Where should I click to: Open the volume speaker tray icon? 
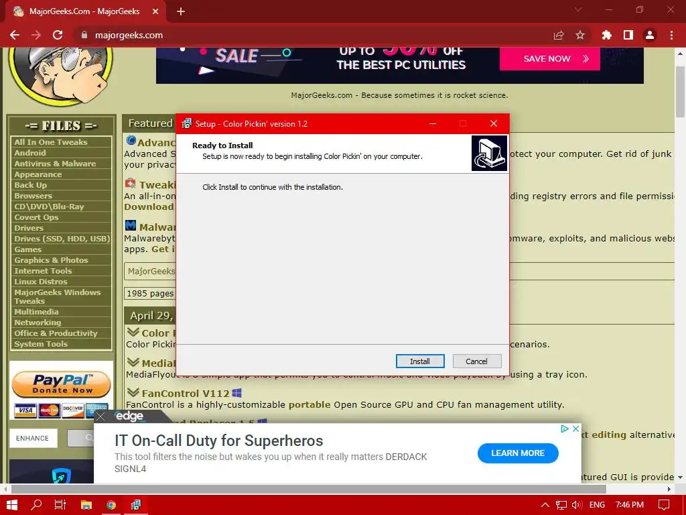pos(577,505)
